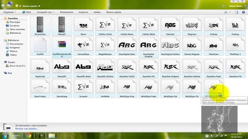This screenshot has height=139, width=248.
Task: Click the Presentación toolbar option
Action: pyautogui.click(x=66, y=12)
